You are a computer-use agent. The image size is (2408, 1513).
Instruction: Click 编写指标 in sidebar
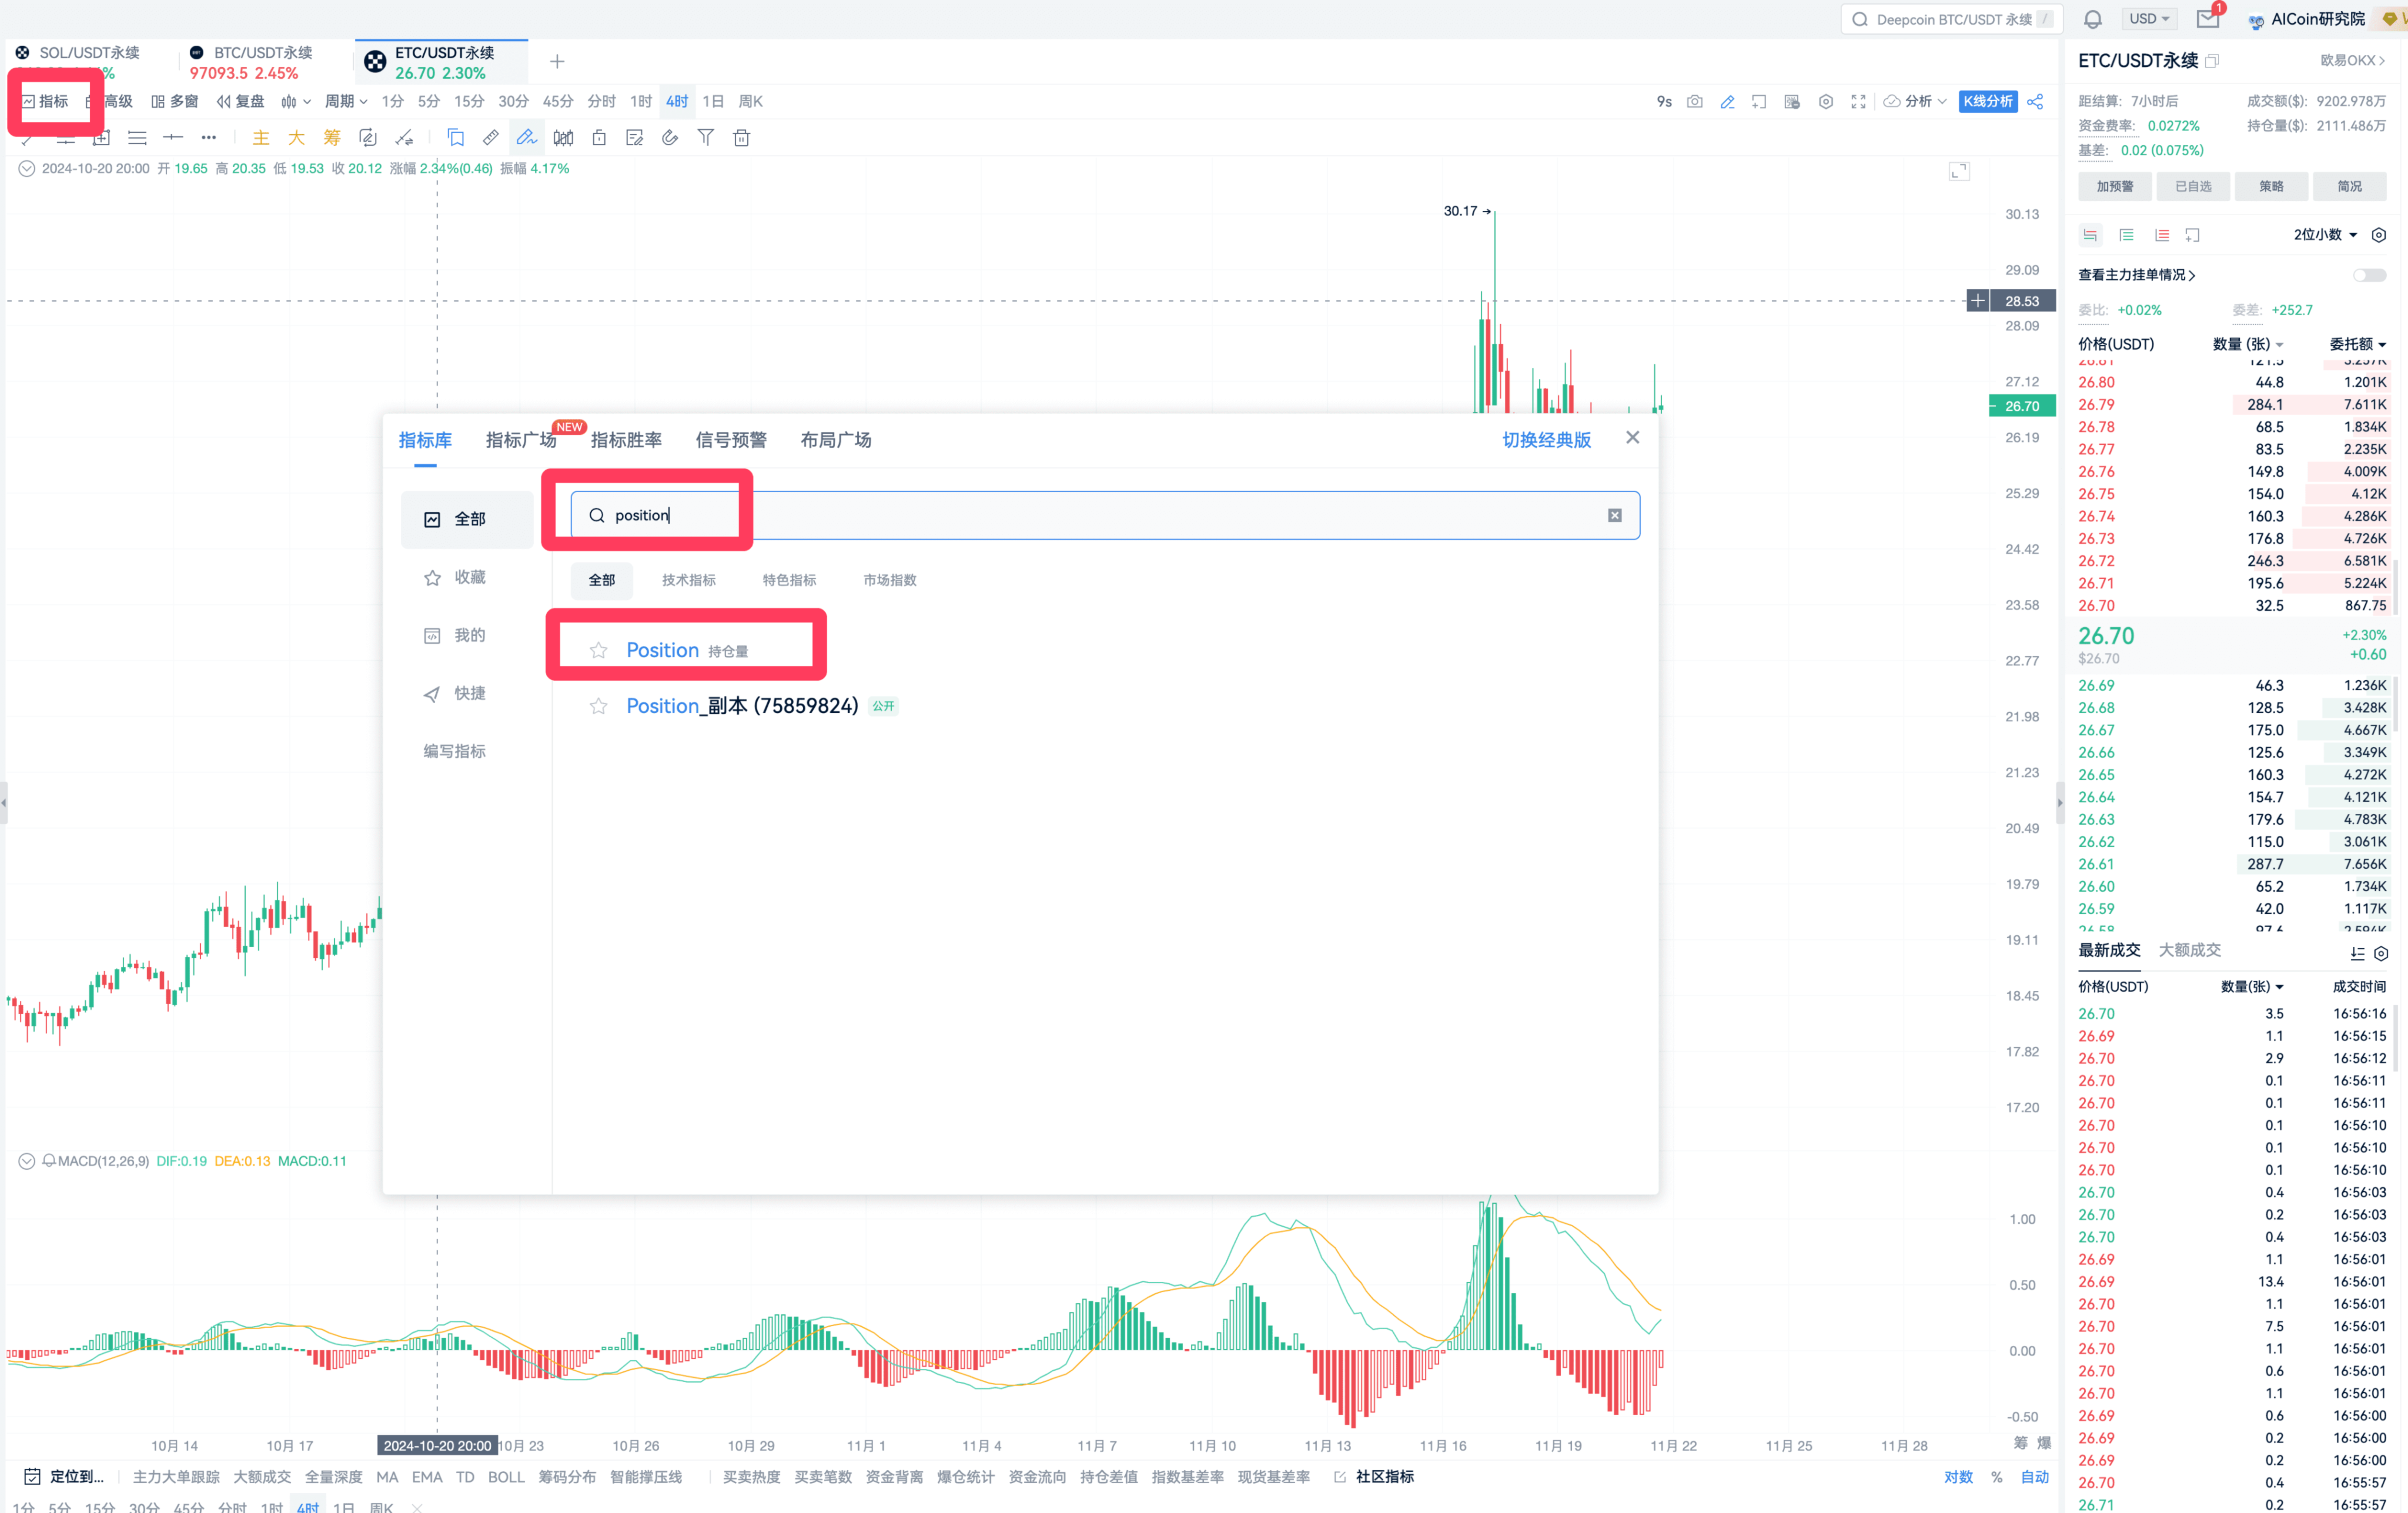click(454, 751)
